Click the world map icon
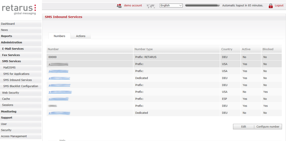The height and width of the screenshot is (141, 286). point(151,6)
